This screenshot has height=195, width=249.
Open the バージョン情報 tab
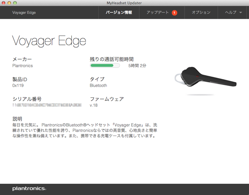pos(119,12)
